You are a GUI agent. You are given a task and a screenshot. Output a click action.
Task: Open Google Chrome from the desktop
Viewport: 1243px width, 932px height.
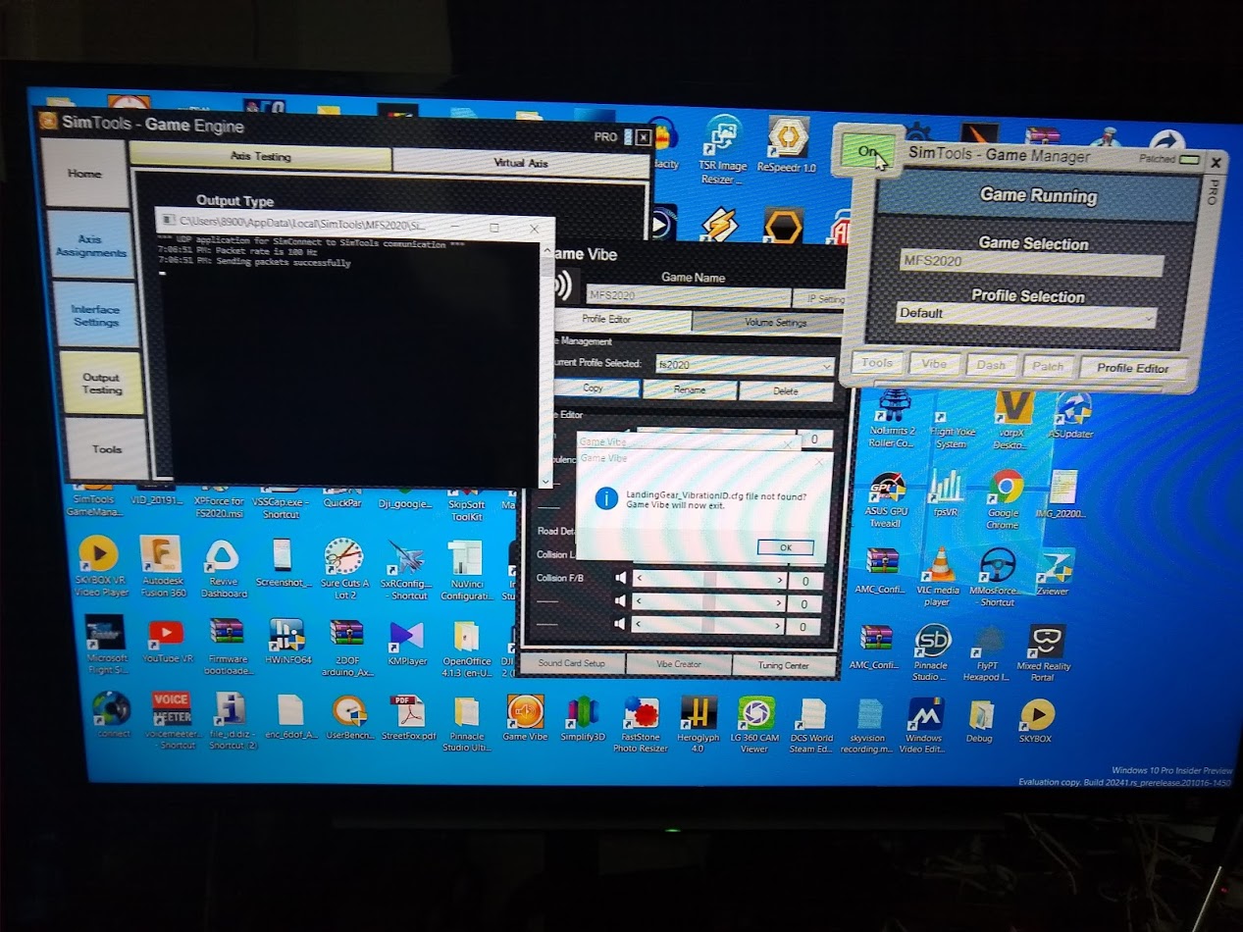(x=1004, y=498)
